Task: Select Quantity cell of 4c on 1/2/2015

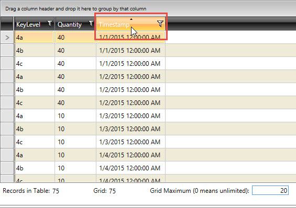Action: click(75, 102)
